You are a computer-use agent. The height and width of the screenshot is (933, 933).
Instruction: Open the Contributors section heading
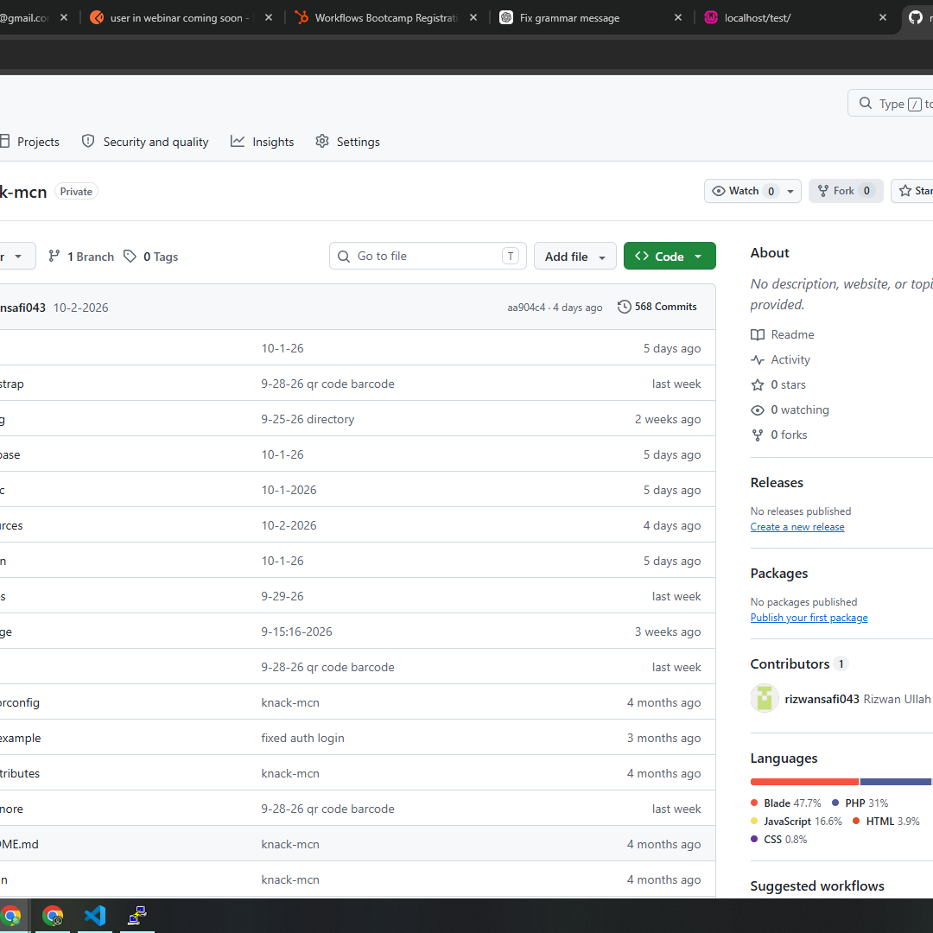point(790,663)
